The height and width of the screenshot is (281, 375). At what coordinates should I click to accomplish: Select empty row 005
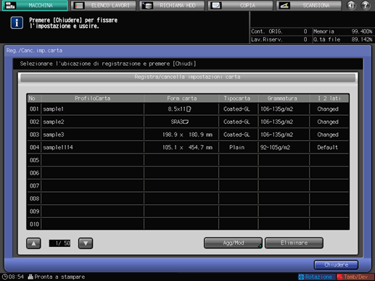coord(188,160)
